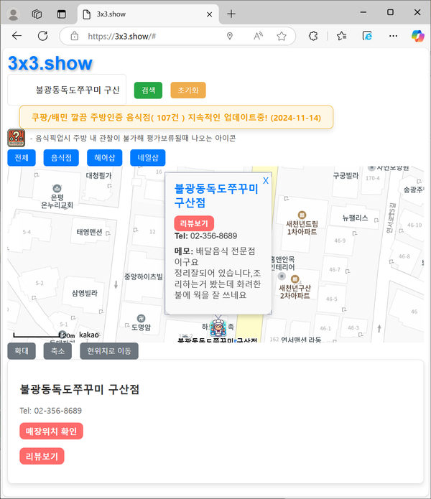Viewport: 431px width, 499px height.
Task: Open the Read Aloud icon
Action: click(x=256, y=36)
